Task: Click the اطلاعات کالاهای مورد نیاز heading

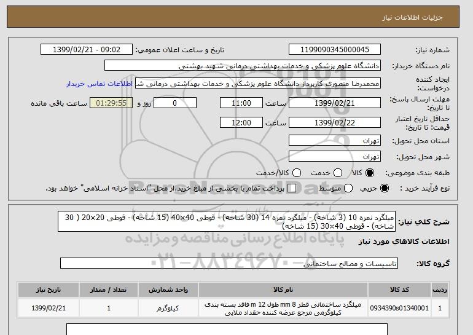Action: 404,242
